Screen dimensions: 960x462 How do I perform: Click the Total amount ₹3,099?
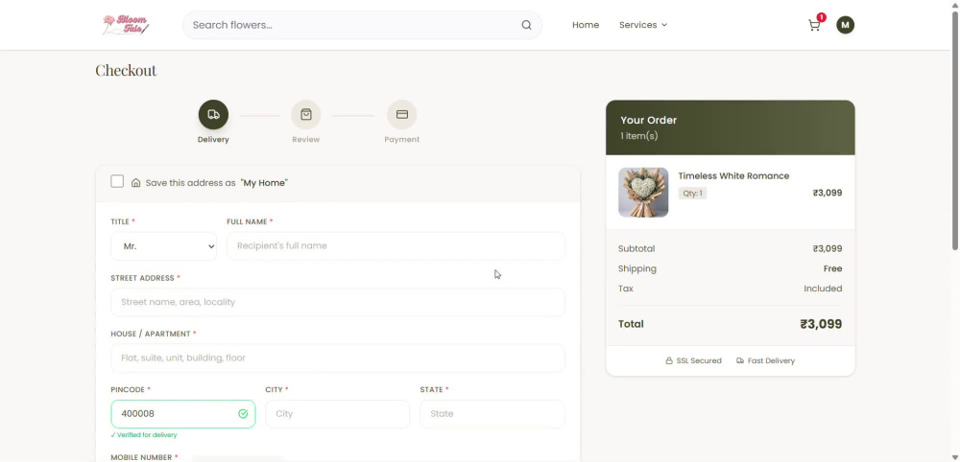[821, 325]
